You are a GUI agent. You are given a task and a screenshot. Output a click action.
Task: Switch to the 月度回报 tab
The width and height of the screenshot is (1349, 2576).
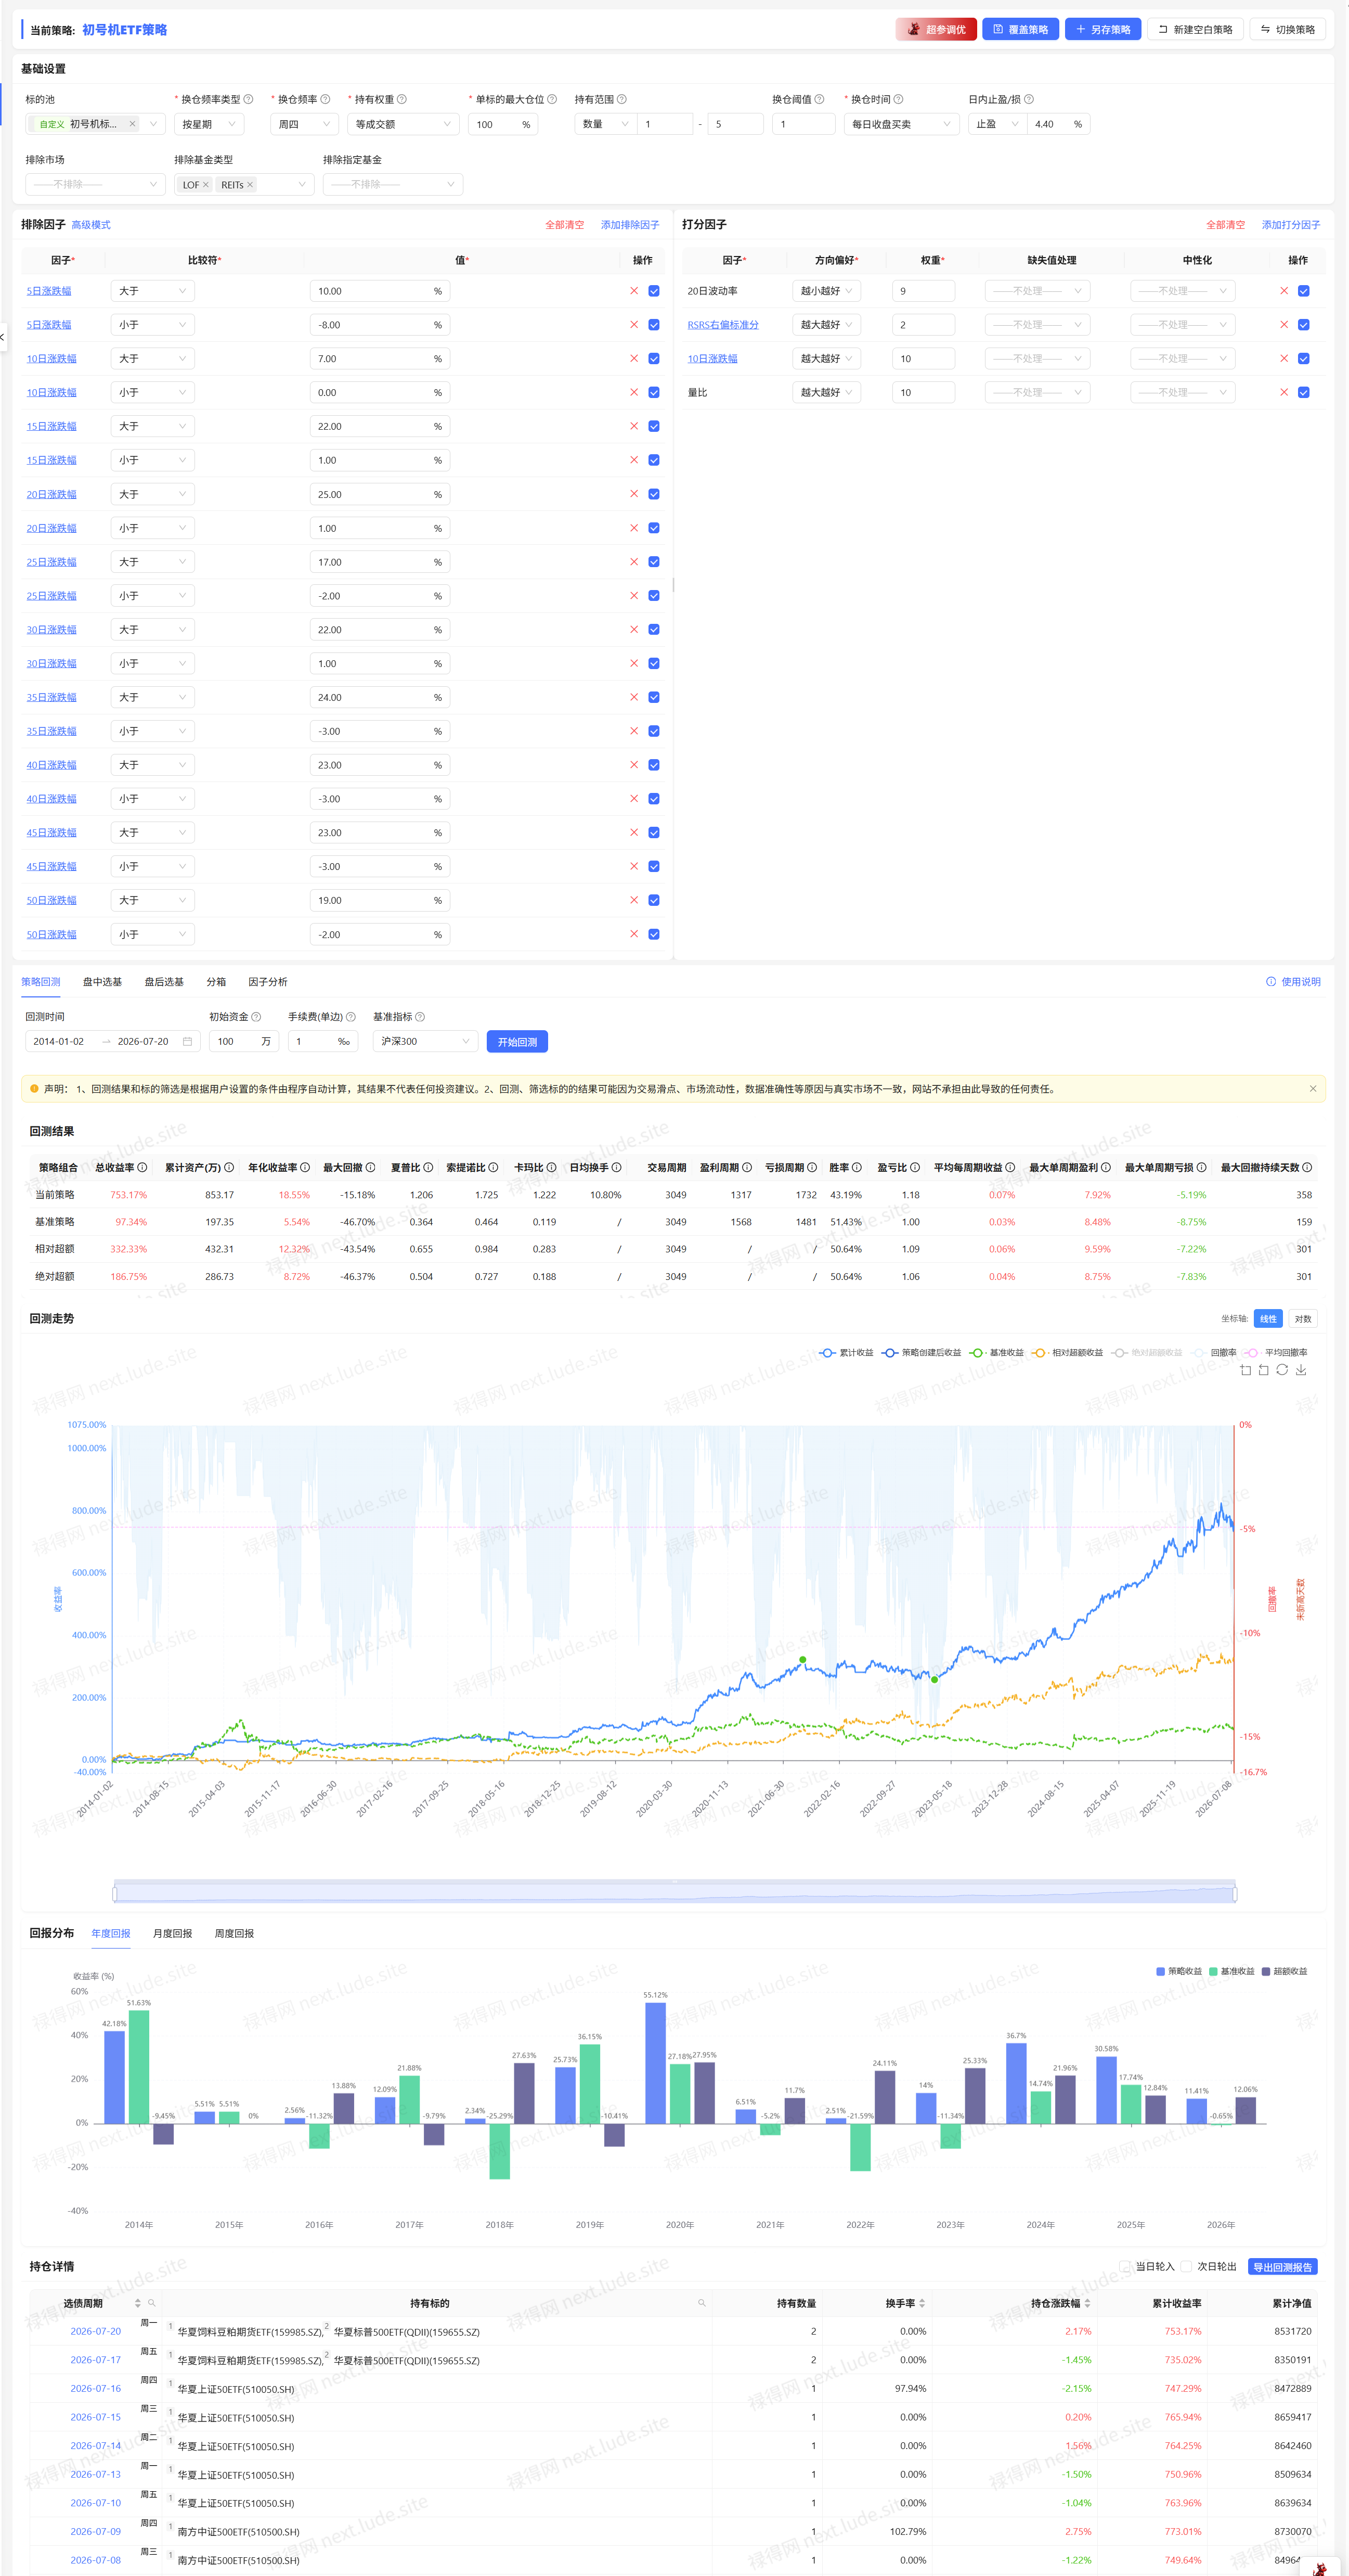(172, 1934)
